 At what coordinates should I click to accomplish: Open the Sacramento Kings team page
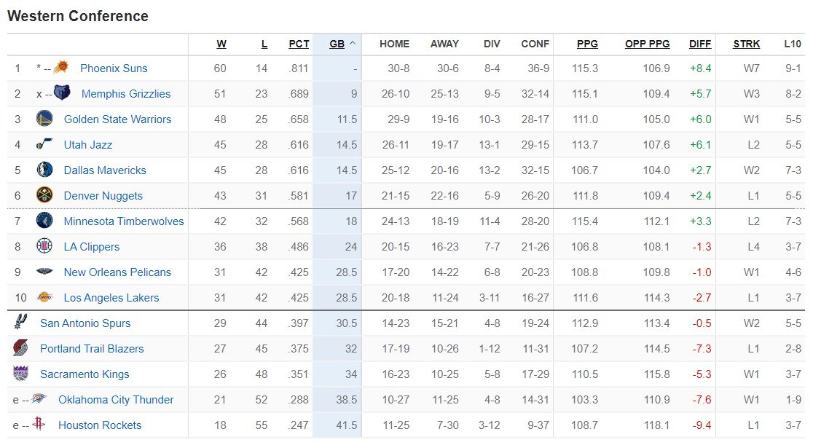pyautogui.click(x=85, y=374)
